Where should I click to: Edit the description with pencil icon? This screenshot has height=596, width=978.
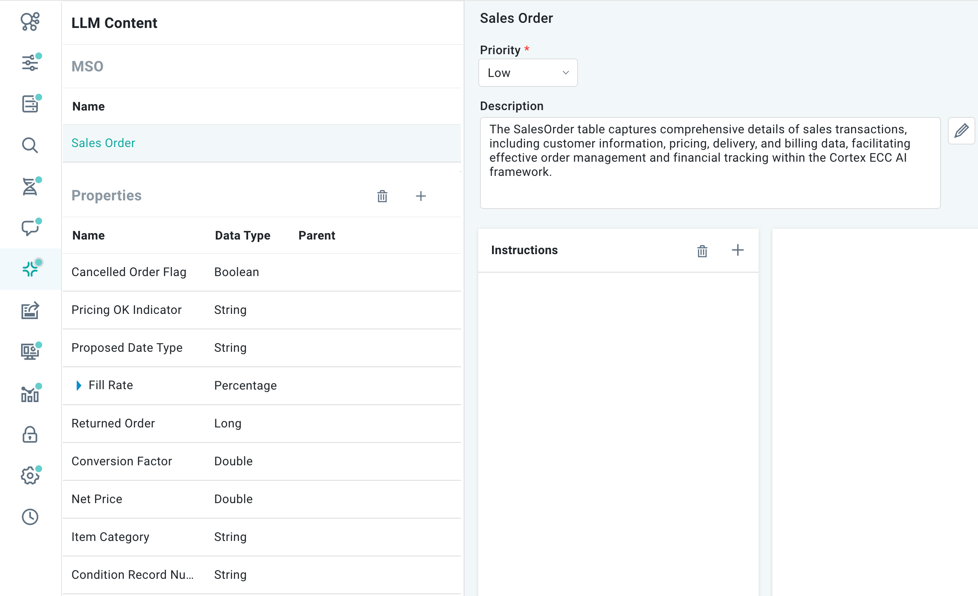(962, 131)
